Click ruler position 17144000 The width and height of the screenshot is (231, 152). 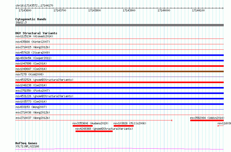pos(164,10)
